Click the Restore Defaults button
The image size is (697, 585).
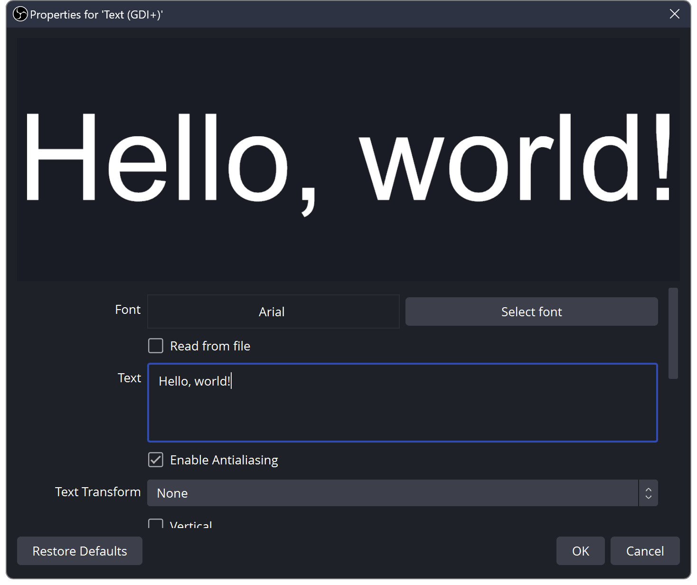(x=80, y=551)
